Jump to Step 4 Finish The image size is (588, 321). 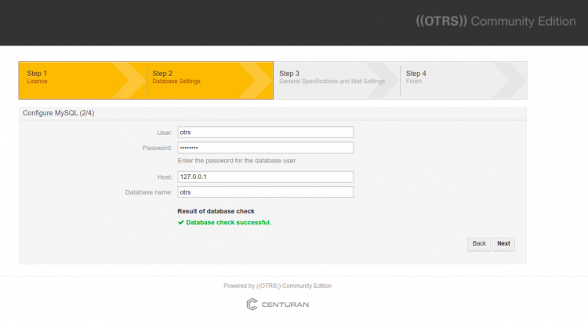click(416, 77)
